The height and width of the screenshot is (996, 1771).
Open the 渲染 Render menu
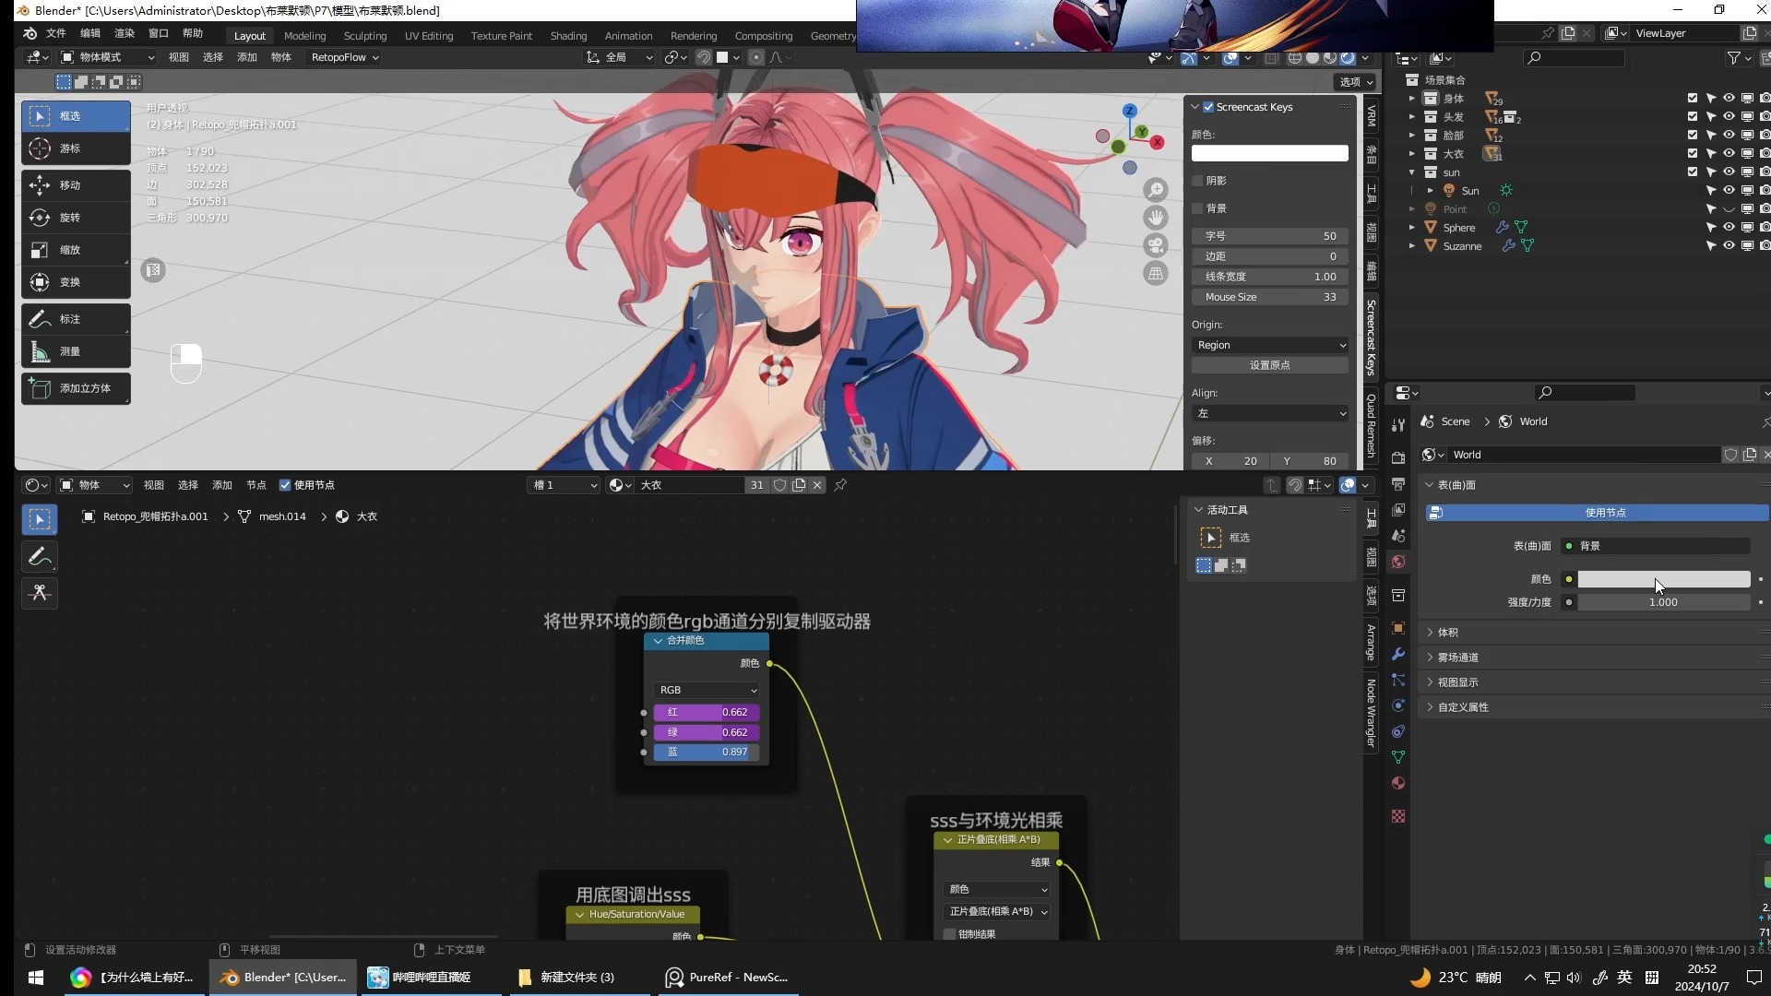(125, 33)
